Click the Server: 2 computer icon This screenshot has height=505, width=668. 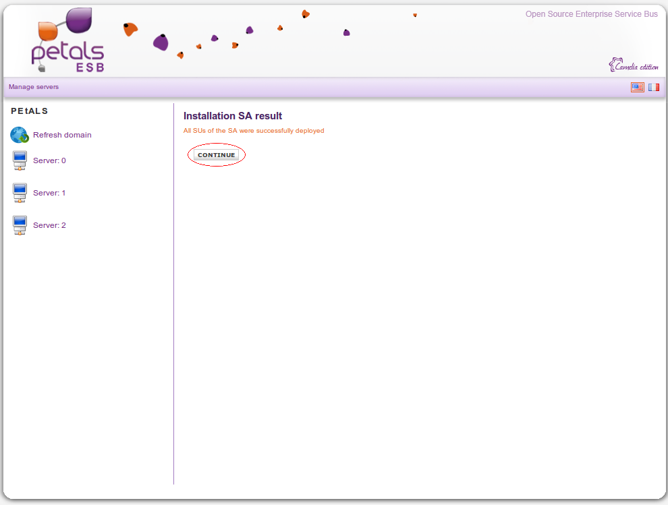tap(20, 225)
